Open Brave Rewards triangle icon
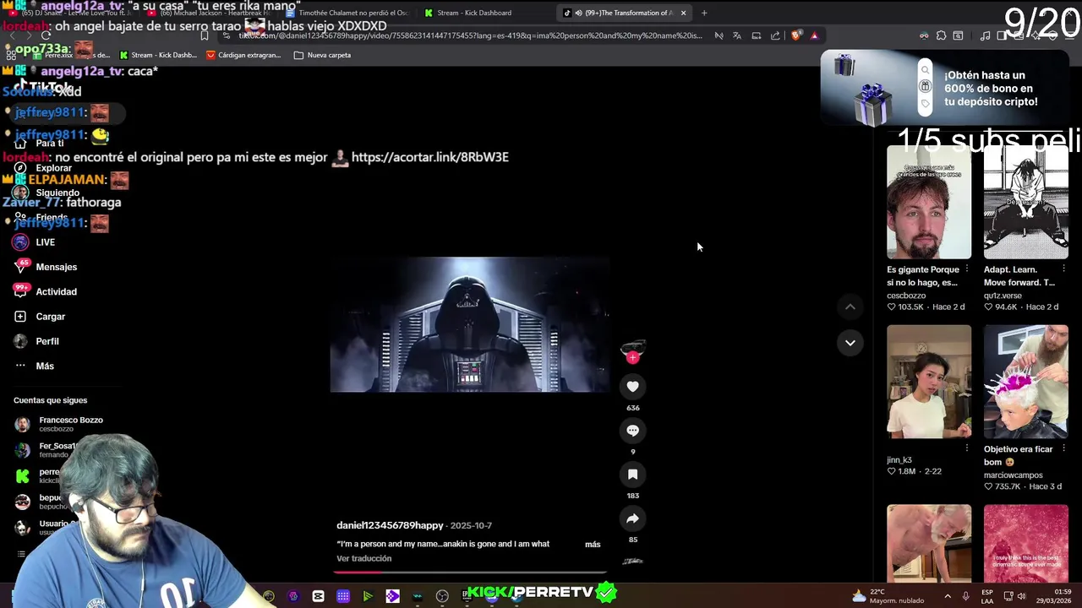 pos(814,35)
